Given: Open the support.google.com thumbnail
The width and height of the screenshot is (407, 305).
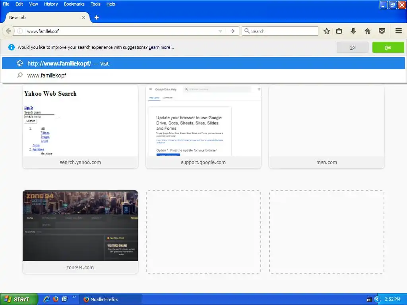Looking at the screenshot, I should click(203, 127).
